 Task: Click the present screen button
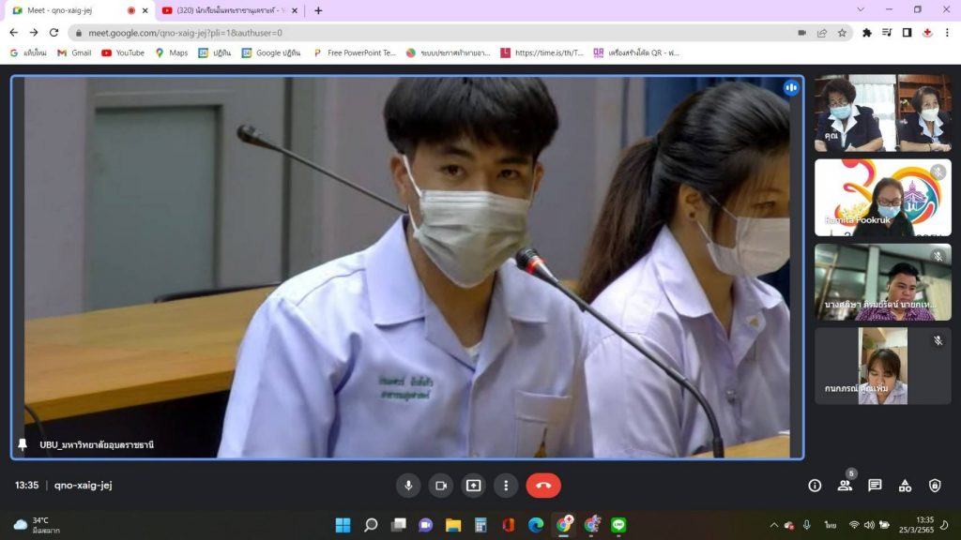(473, 485)
